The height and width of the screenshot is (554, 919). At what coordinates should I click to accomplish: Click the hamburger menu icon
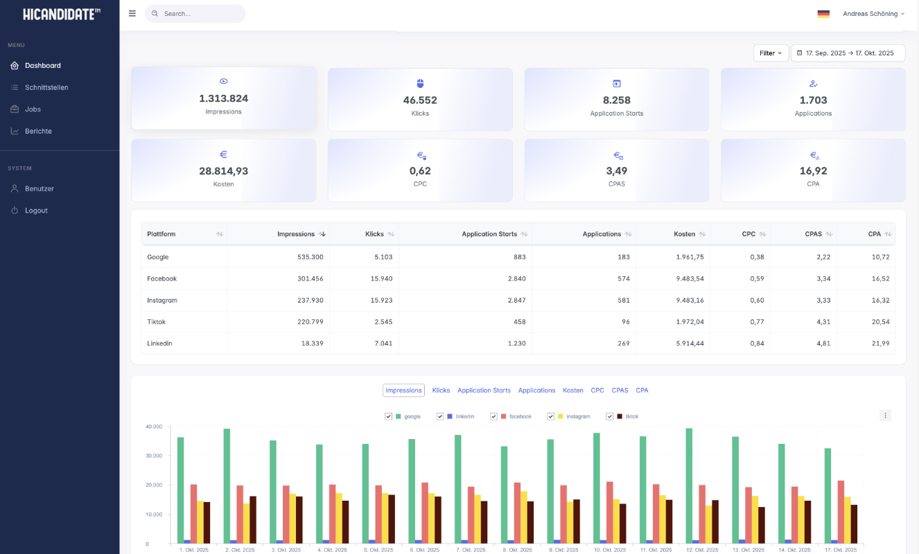[x=132, y=13]
